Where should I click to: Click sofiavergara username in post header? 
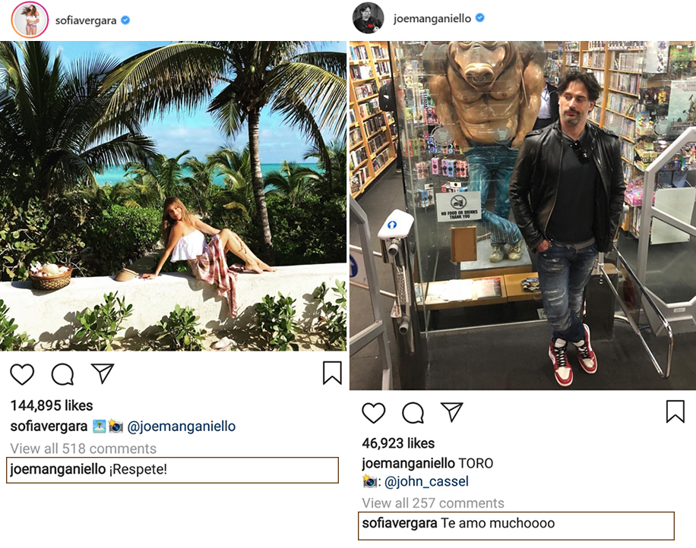(x=85, y=20)
